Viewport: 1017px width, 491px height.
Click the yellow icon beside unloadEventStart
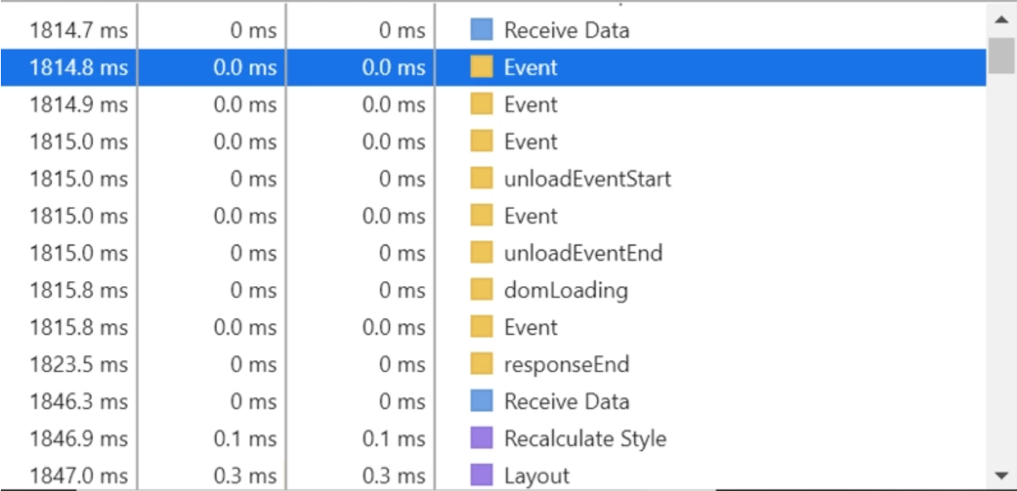[482, 179]
